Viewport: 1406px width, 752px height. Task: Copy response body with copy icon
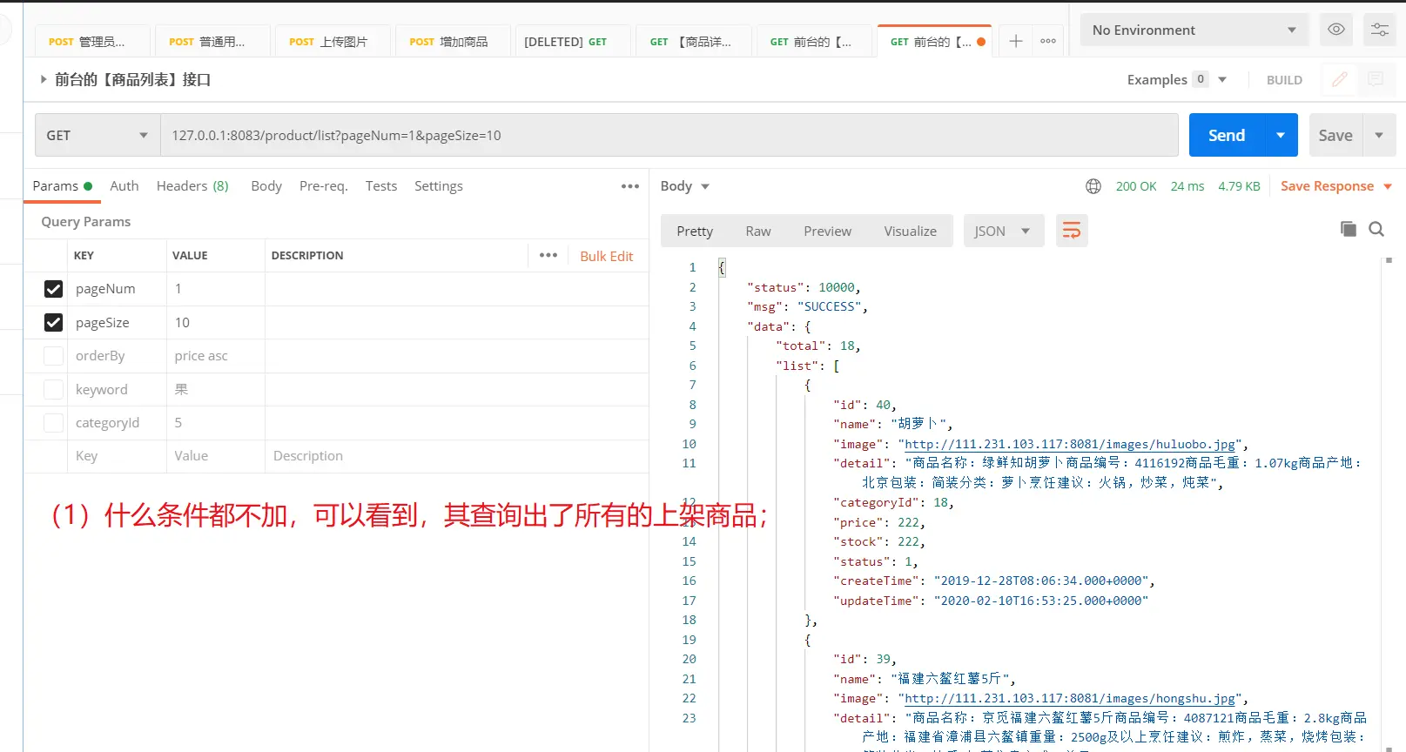1348,229
